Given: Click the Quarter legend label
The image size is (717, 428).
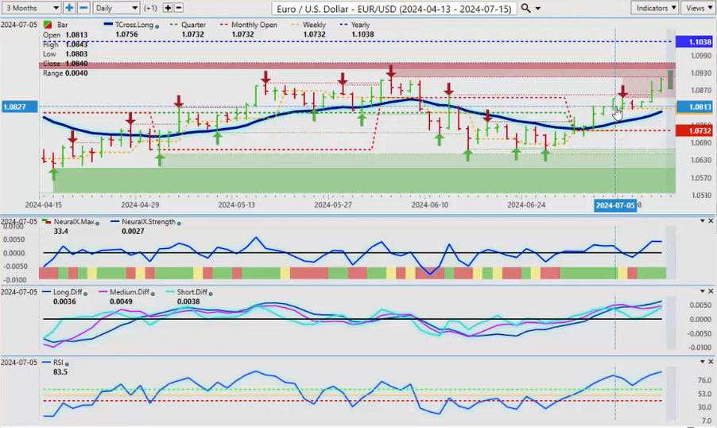Looking at the screenshot, I should (x=193, y=25).
